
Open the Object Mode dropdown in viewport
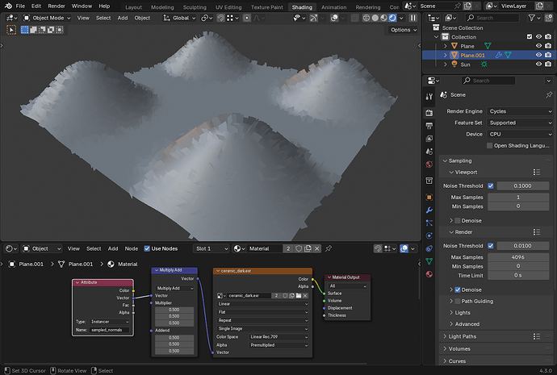point(47,18)
